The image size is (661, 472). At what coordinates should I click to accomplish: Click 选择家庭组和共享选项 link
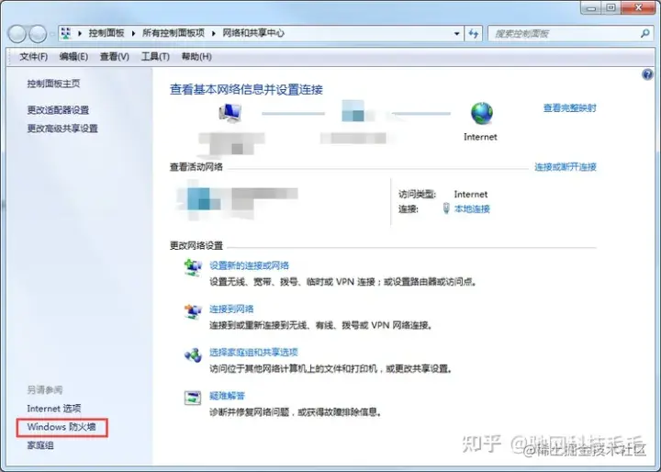click(x=253, y=353)
